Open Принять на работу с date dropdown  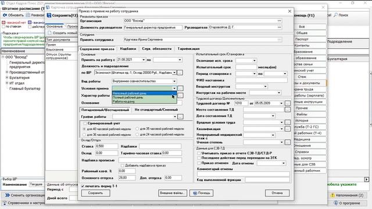point(144,60)
